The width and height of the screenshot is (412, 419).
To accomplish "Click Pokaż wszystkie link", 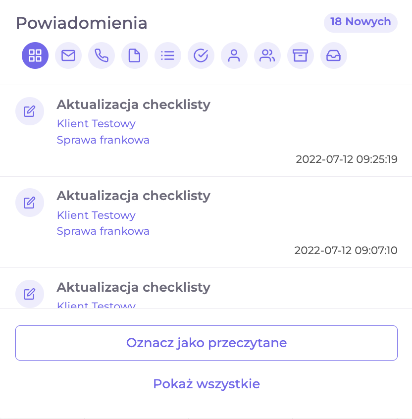I will pos(206,384).
